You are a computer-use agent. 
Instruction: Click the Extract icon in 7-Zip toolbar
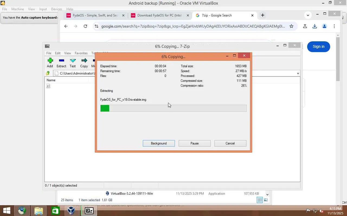point(62,60)
